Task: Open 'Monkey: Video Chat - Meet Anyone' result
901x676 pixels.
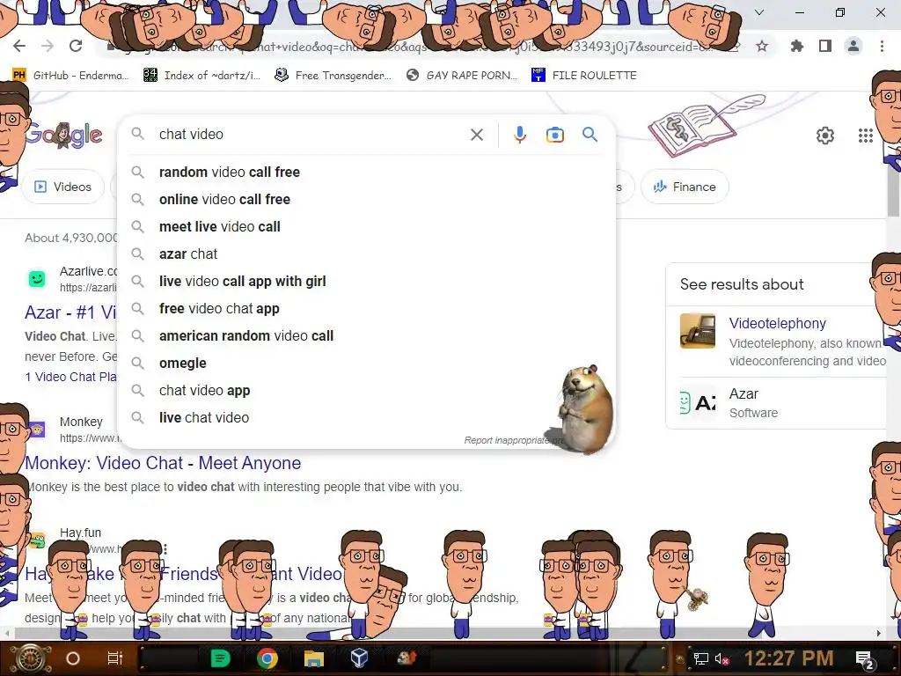Action: point(163,463)
